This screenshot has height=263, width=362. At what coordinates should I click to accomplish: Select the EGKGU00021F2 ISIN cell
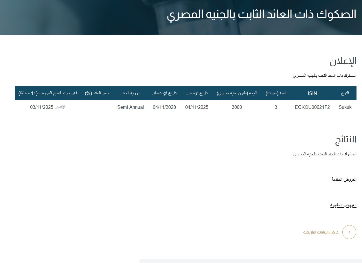coord(312,107)
